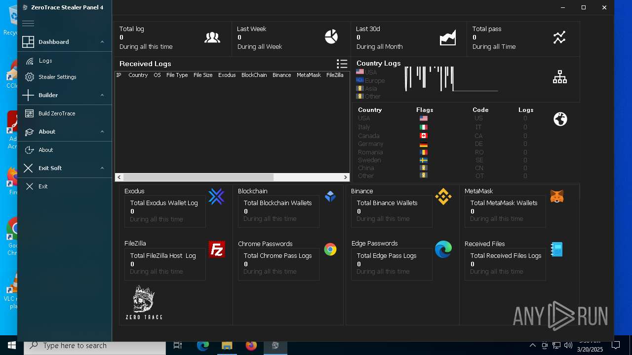632x355 pixels.
Task: Click the hamburger menu icon in sidebar
Action: click(x=28, y=23)
